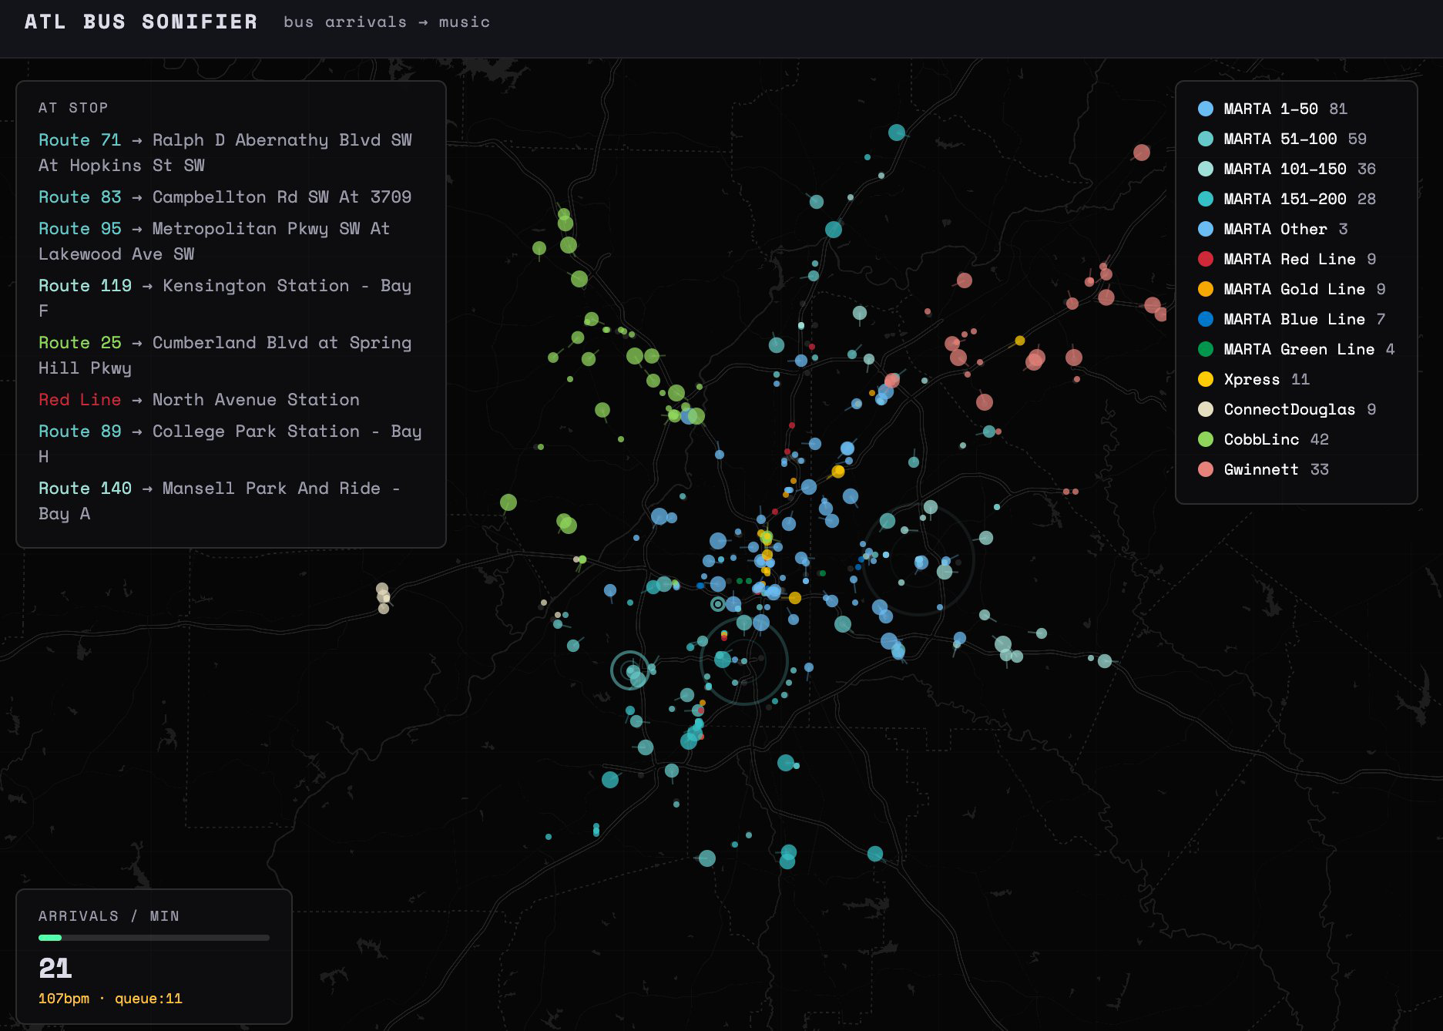The image size is (1443, 1031).
Task: Click the 'Route 89' arrival entry
Action: tap(230, 444)
